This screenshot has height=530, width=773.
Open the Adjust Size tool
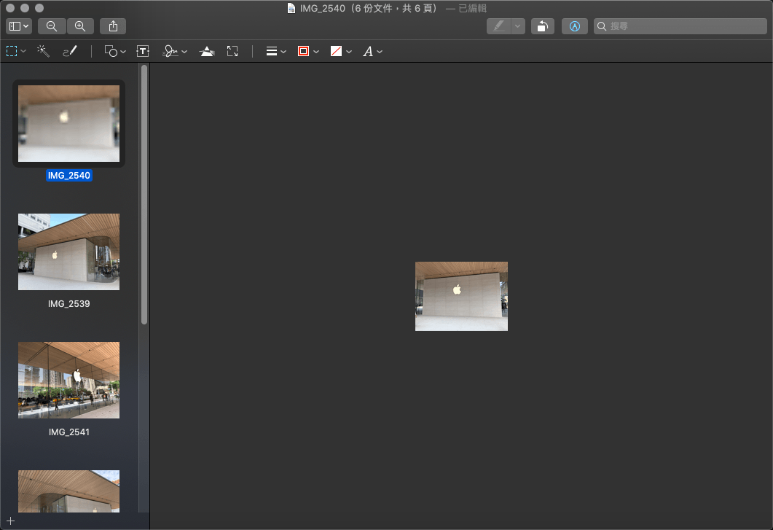(232, 51)
